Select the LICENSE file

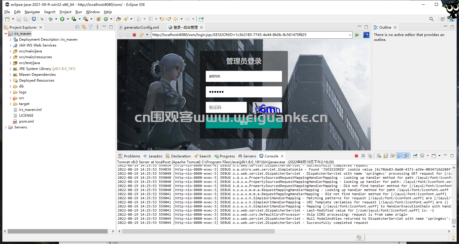[x=26, y=116]
